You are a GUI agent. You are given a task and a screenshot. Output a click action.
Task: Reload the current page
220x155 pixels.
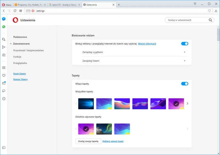[x=15, y=11]
